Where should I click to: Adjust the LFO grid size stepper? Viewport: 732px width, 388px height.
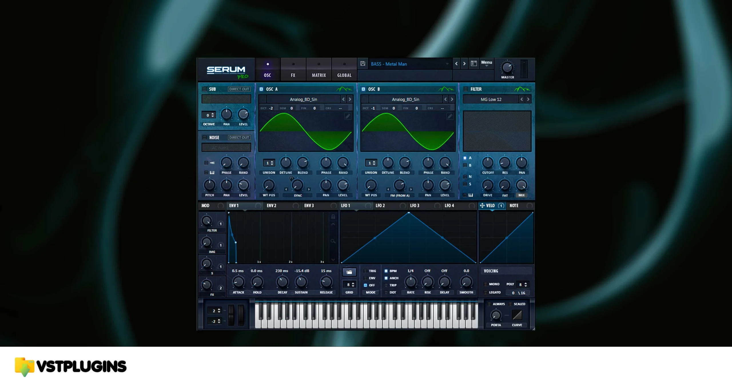349,284
